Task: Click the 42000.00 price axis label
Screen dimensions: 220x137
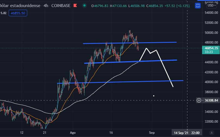Action: click(x=211, y=72)
